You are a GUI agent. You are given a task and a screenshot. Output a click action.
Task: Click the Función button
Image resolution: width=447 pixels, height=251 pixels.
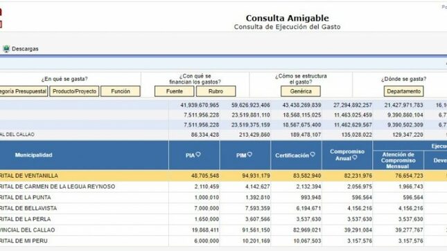click(121, 91)
